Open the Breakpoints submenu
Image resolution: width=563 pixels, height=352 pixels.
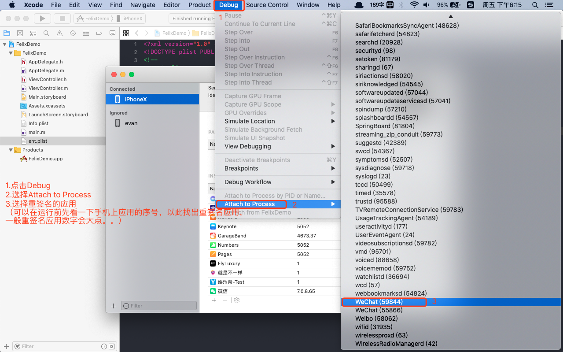coord(278,168)
